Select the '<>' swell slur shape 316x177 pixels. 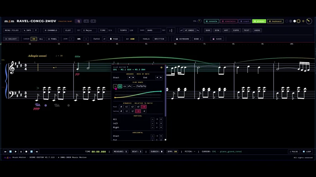click(125, 86)
